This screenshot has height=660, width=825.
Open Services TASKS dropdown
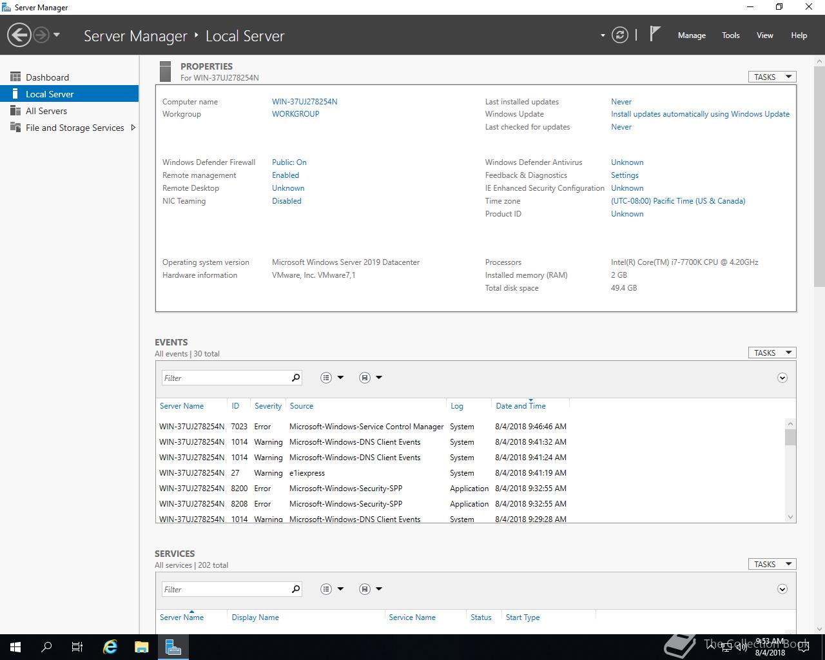click(772, 564)
